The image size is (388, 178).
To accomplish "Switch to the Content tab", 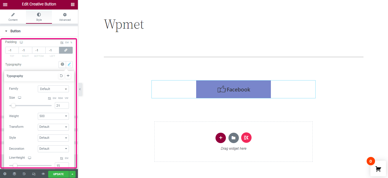I will pos(13,17).
